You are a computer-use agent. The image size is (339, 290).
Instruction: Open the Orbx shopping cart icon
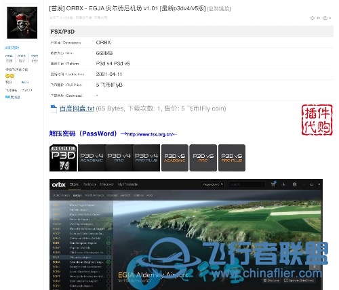tap(273, 184)
